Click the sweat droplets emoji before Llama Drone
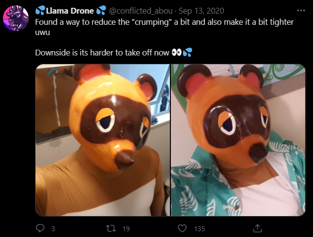Screen dimensions: 313x237 click(x=40, y=10)
